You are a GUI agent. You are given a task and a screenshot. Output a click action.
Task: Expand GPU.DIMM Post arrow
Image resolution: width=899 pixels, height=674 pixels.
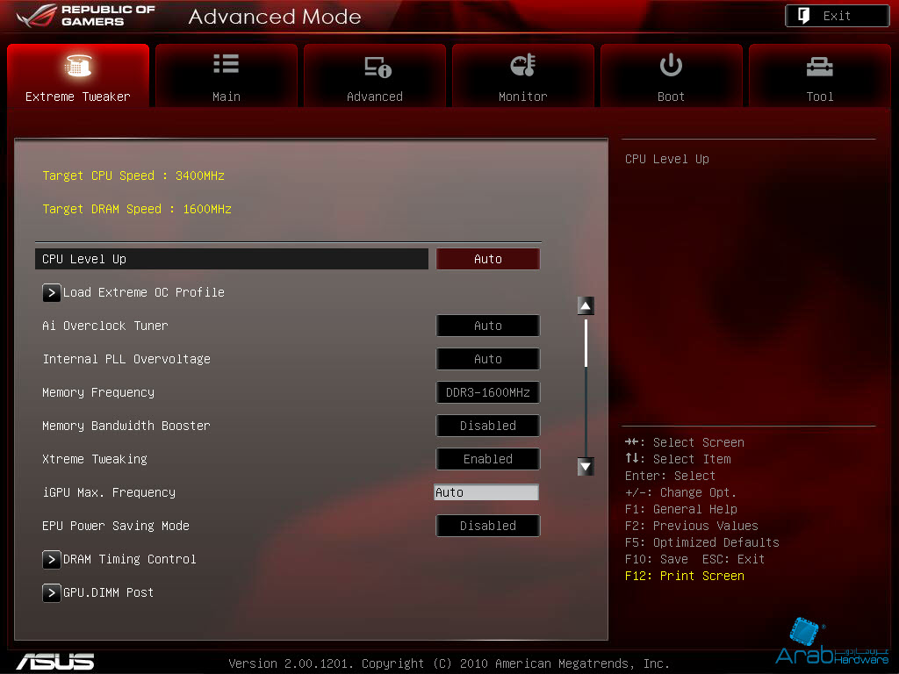point(52,592)
